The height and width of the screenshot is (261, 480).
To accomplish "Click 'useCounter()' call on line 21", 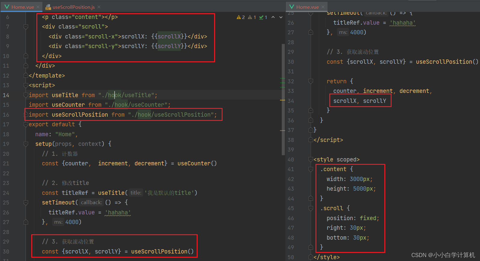I will coord(197,164).
